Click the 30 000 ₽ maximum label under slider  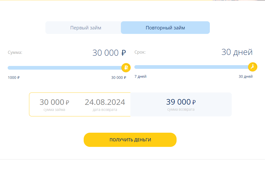point(119,78)
